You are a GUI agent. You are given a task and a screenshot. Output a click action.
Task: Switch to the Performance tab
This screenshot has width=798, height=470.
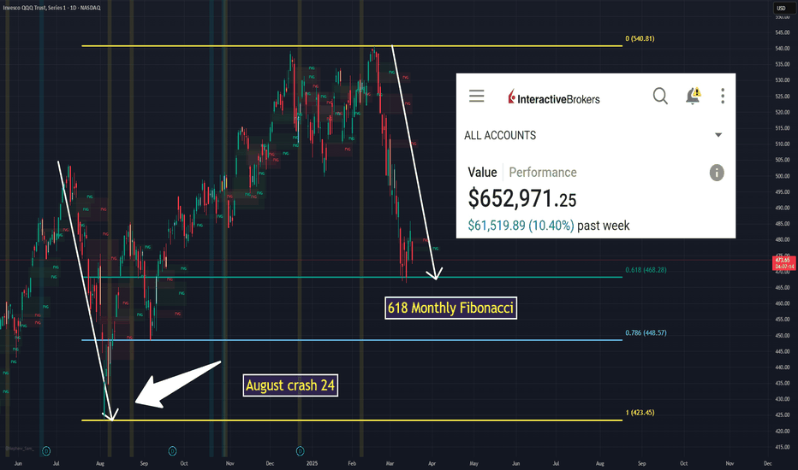click(x=543, y=173)
